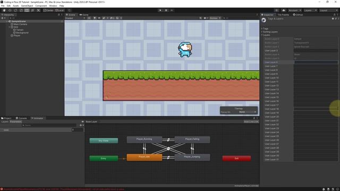340x191 pixels.
Task: Select the Scale tool in toolbar
Action: coord(21,10)
